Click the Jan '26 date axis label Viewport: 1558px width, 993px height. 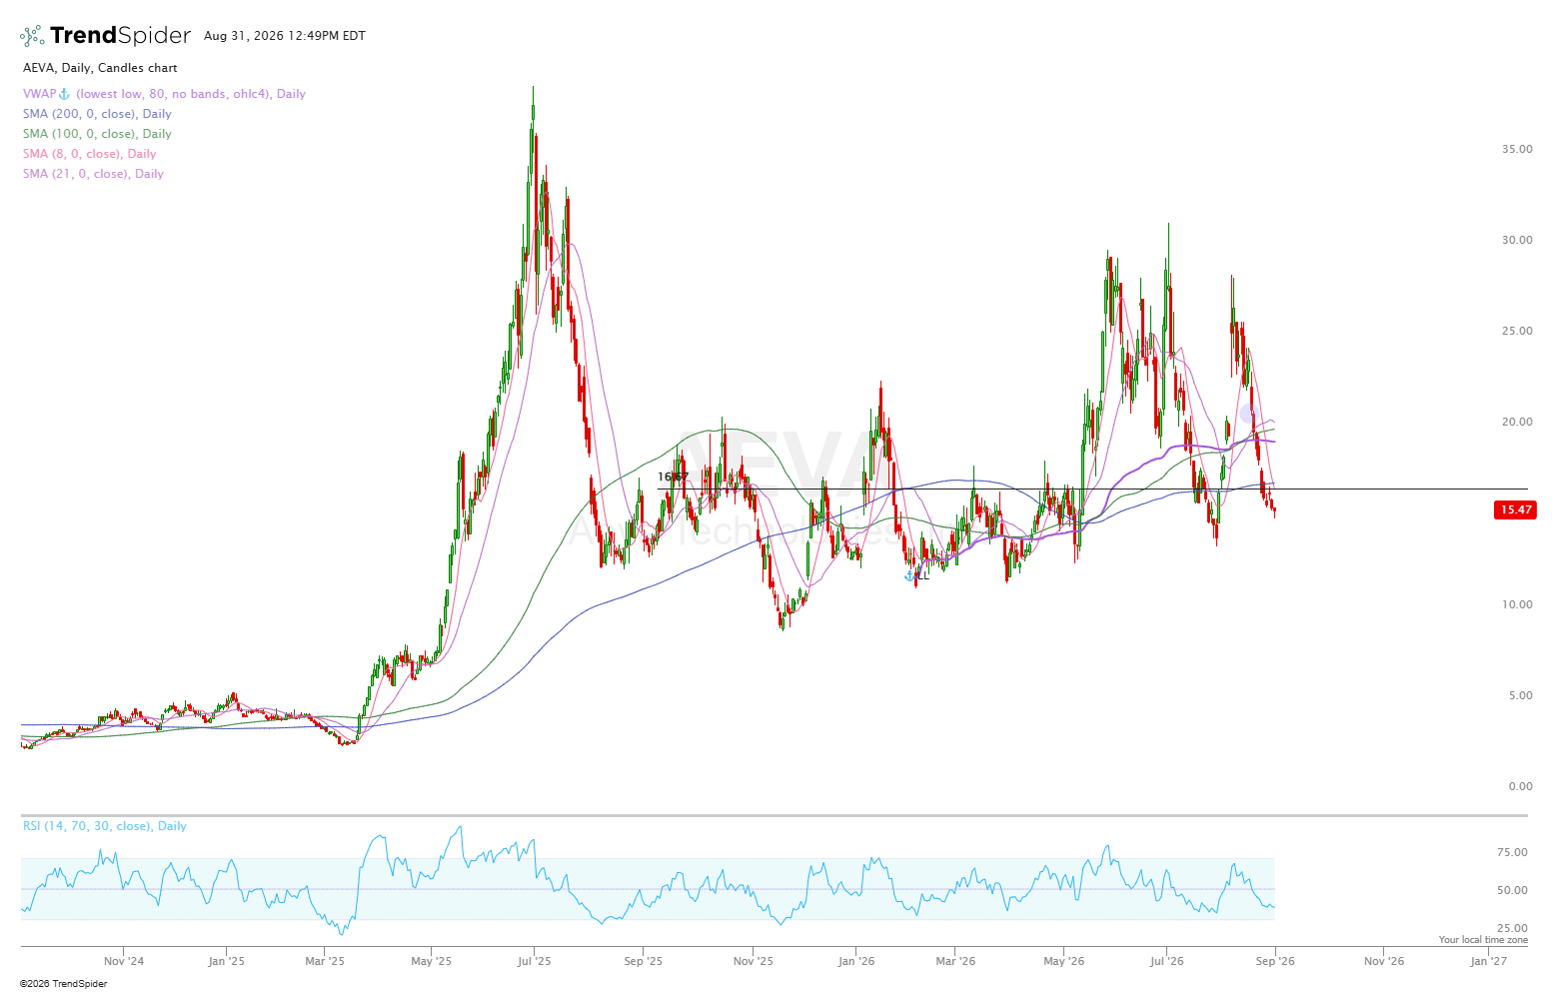[x=856, y=962]
